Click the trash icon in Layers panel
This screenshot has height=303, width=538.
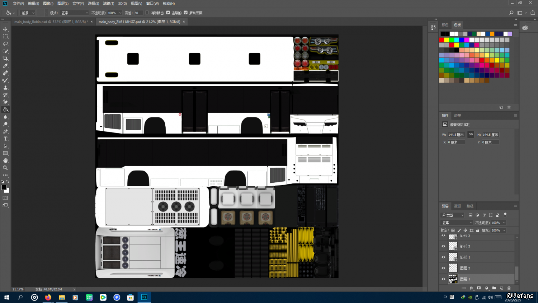click(509, 288)
